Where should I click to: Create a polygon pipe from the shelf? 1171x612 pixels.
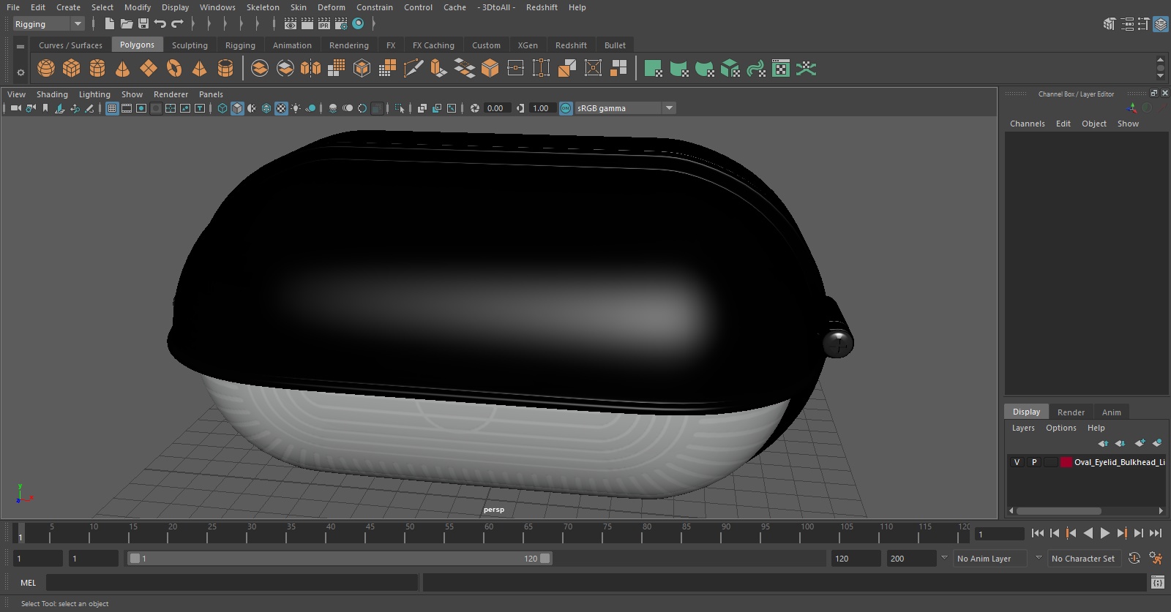[x=225, y=69]
